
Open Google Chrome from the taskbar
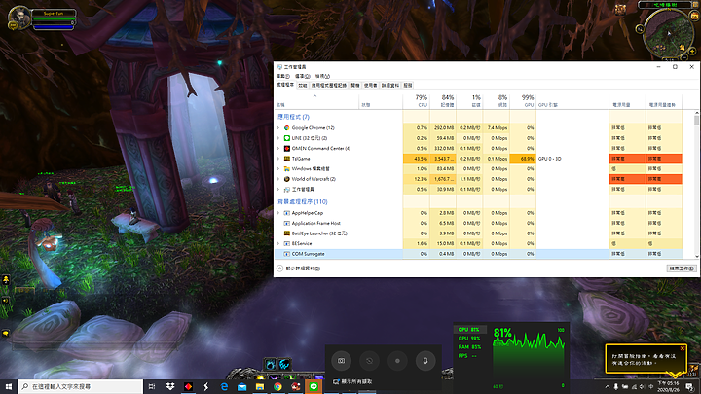pos(277,386)
